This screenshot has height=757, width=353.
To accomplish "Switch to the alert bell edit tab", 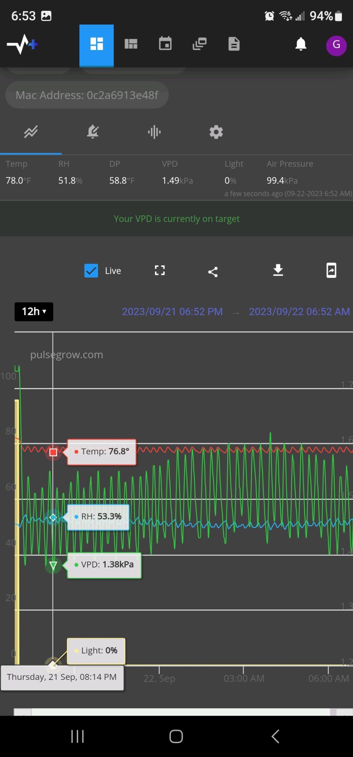I will coord(93,132).
